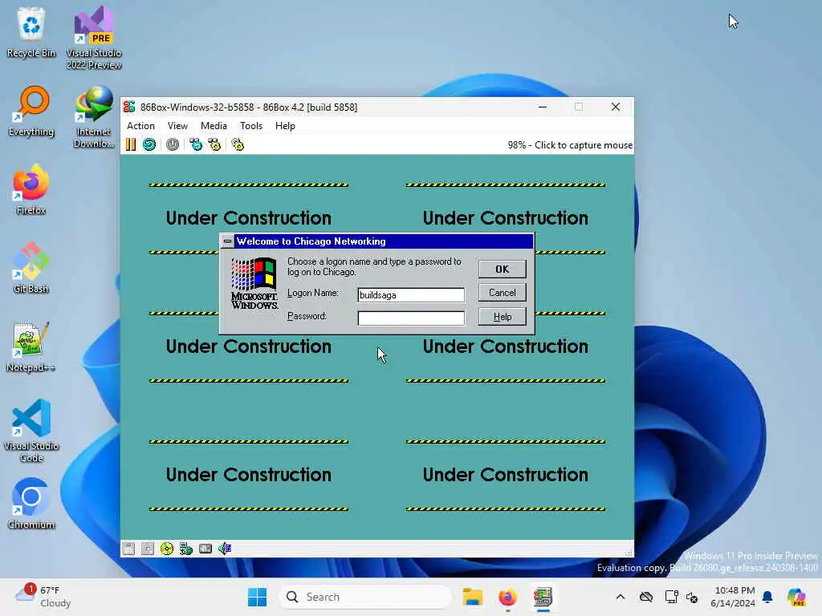Open 86Box settings gear toolbar icon
Viewport: 822px width, 616px height.
click(x=238, y=144)
